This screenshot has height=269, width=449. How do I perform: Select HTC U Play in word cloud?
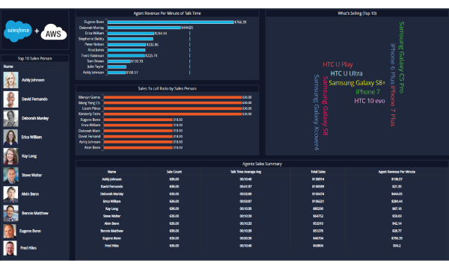(337, 64)
